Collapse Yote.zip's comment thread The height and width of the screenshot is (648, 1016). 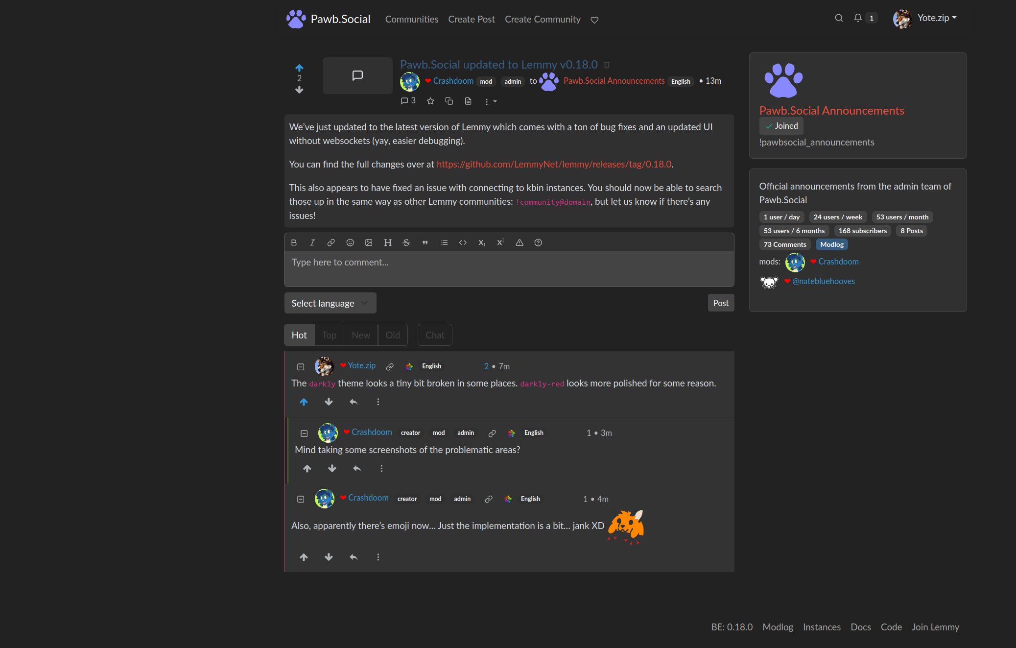[x=301, y=366]
